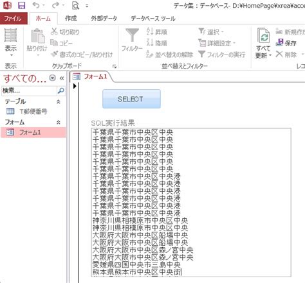Redo with the quick access arrow
The width and height of the screenshot is (305, 283).
point(55,5)
